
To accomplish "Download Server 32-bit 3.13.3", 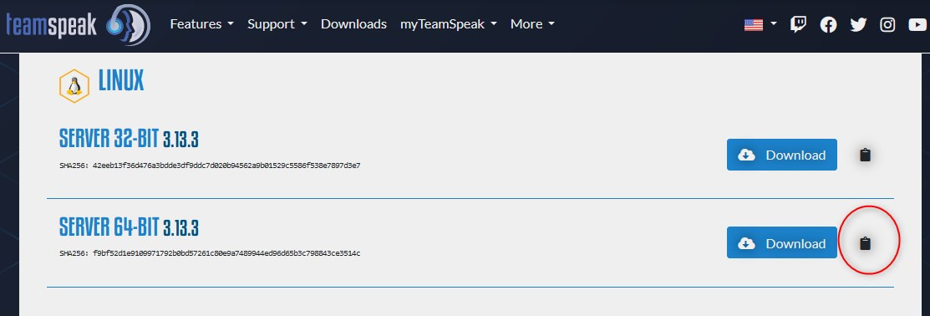I will tap(782, 155).
